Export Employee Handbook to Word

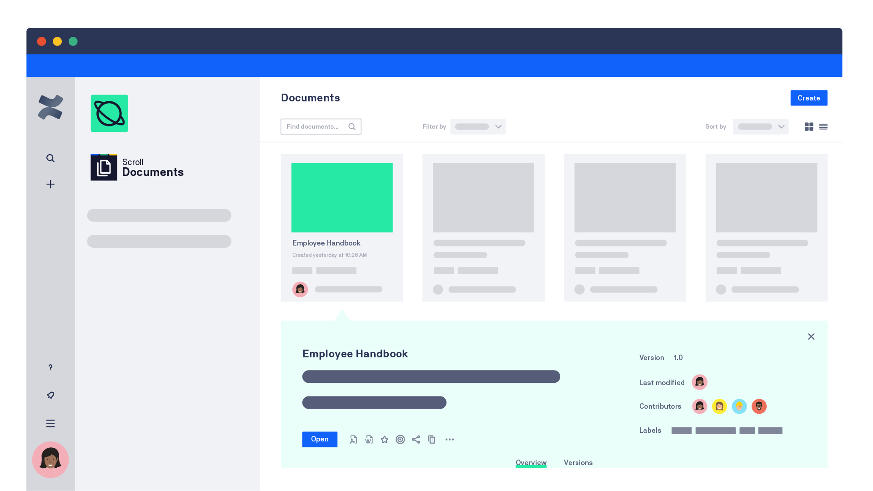click(369, 440)
